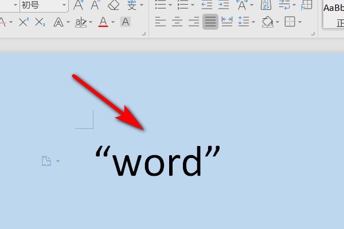Expand the Borders dropdown arrow
Viewport: 344px width, 229px height.
coord(300,22)
